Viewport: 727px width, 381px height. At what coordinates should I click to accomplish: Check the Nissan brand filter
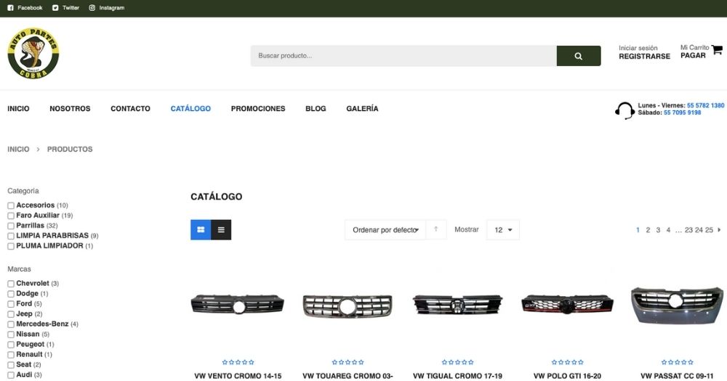[11, 335]
